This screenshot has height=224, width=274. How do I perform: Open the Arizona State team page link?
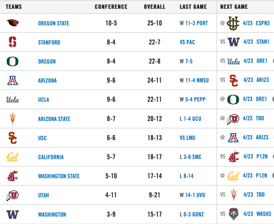point(54,119)
